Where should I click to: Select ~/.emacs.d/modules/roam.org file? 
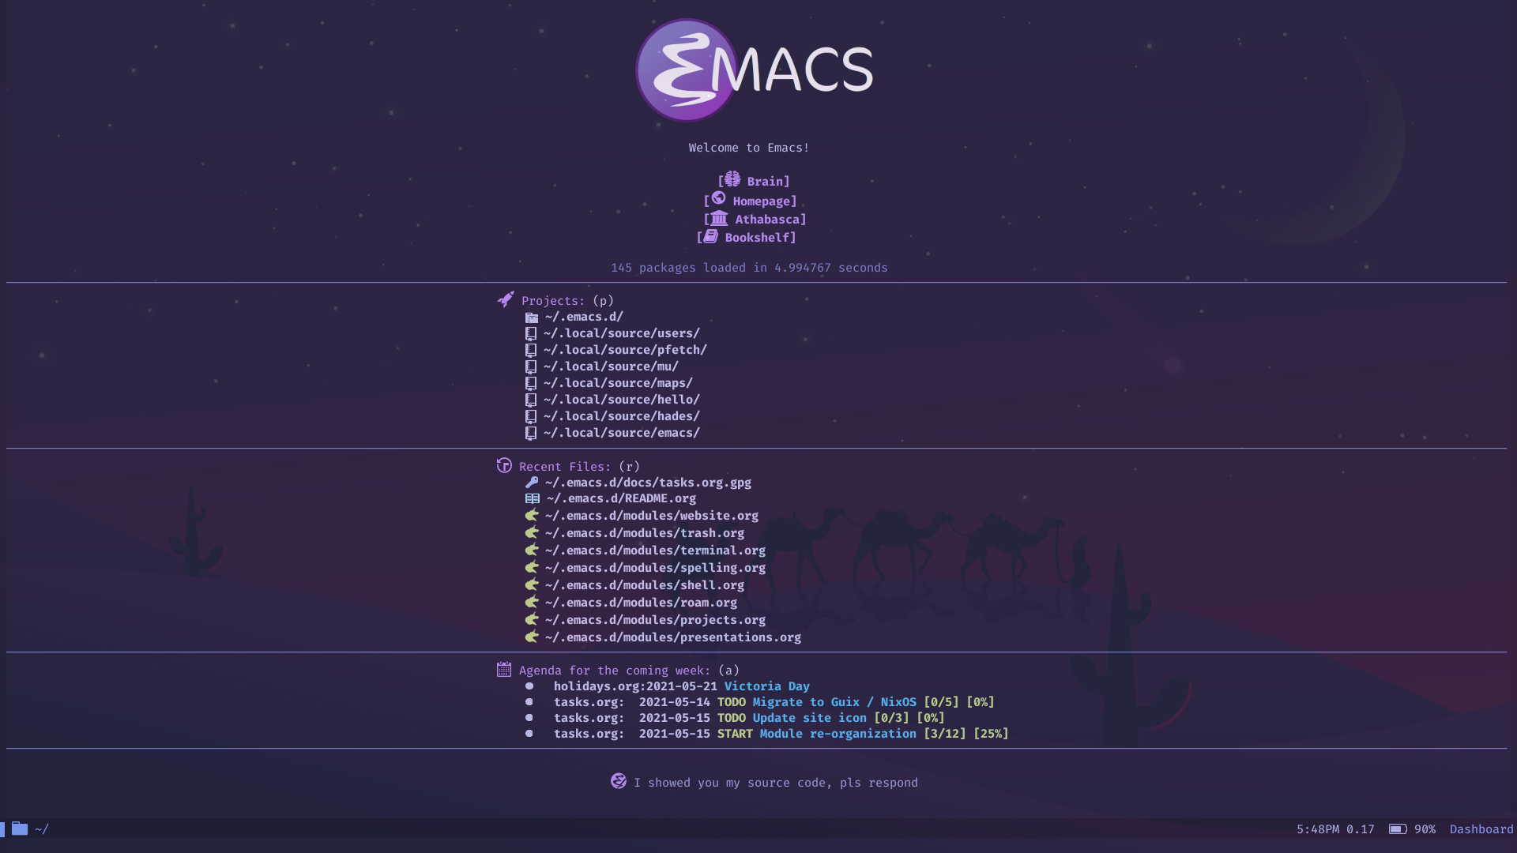pos(640,602)
